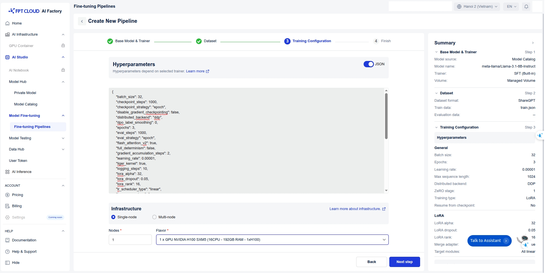Go to Private Model menu item
Viewport: 546px width, 273px height.
[25, 93]
